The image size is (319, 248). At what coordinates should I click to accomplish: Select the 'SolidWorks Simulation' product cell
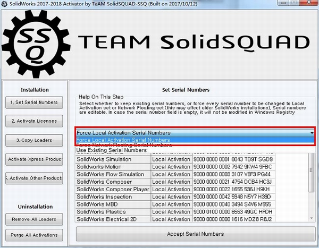pyautogui.click(x=113, y=159)
